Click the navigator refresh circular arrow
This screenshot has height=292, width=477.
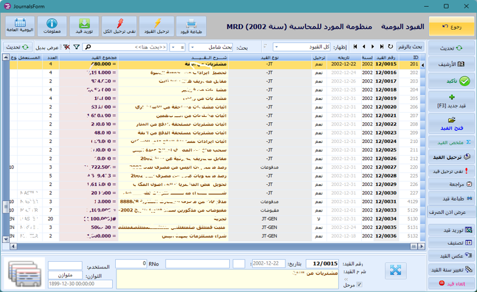[x=390, y=47]
